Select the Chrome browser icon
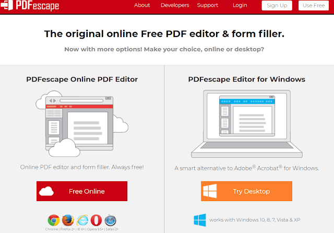Screen dimensions: 334x233 pyautogui.click(x=54, y=220)
